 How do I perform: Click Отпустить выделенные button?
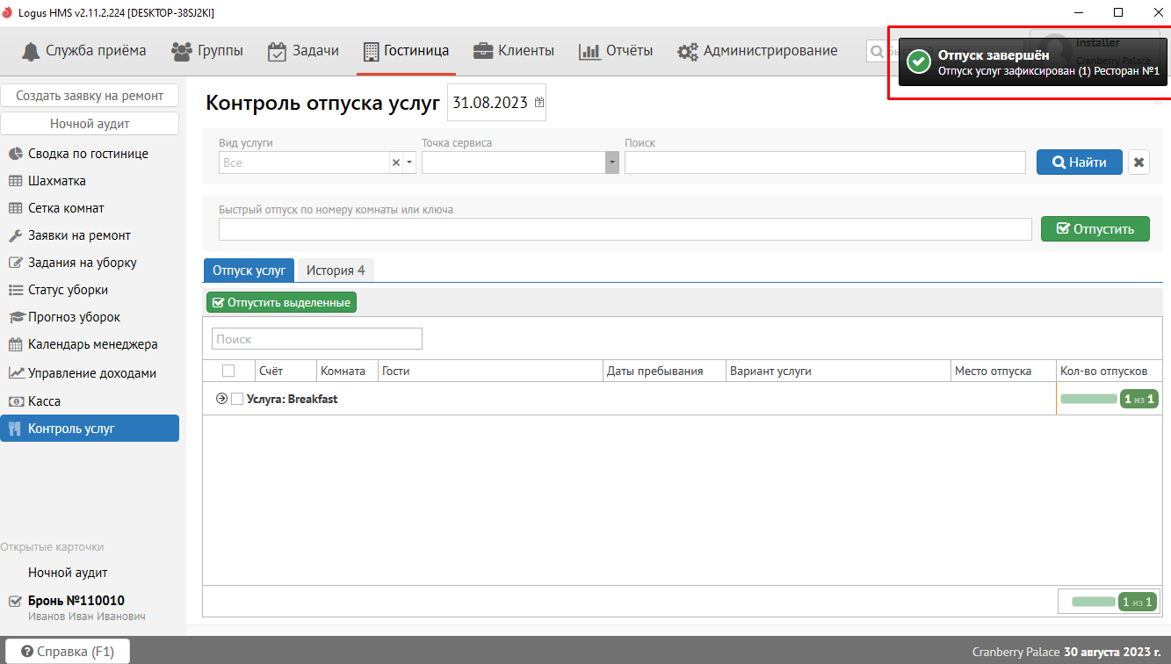[x=281, y=302]
